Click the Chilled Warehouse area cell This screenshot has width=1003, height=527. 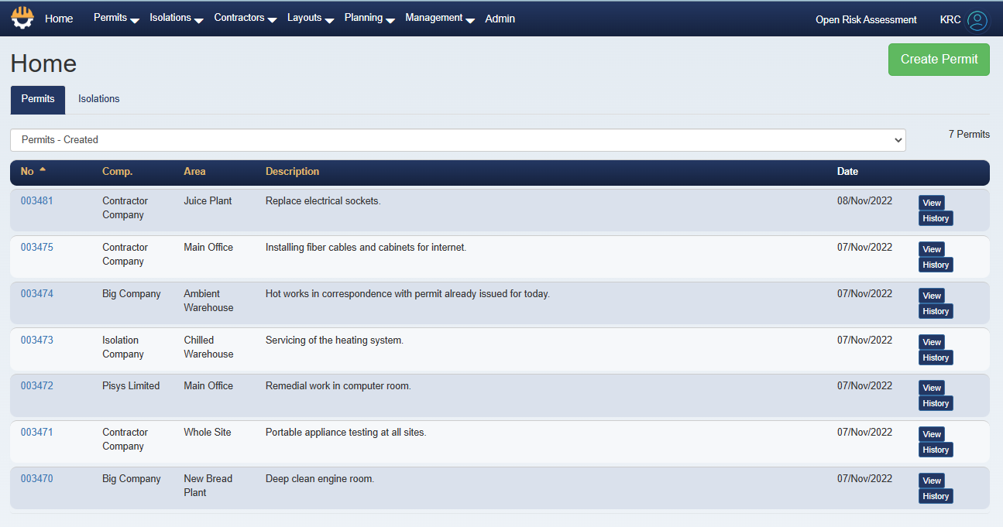pyautogui.click(x=208, y=347)
